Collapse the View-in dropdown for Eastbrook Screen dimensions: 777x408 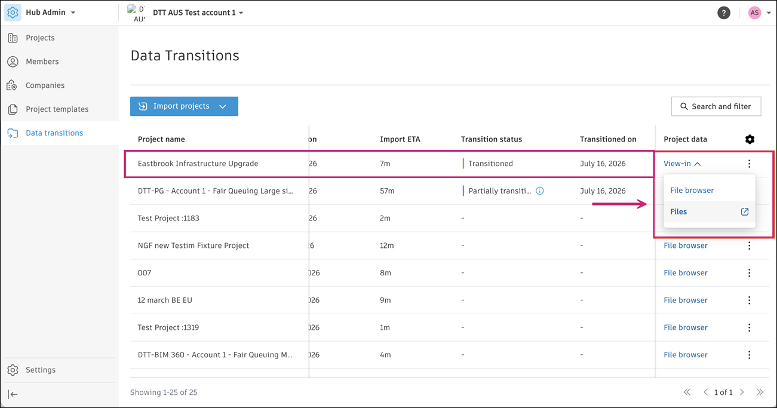click(x=682, y=164)
